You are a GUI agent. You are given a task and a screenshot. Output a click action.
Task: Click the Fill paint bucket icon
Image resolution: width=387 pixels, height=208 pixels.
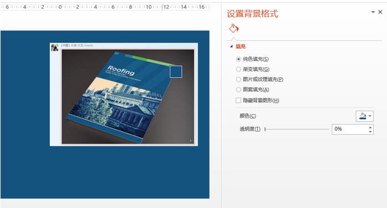coord(233,29)
